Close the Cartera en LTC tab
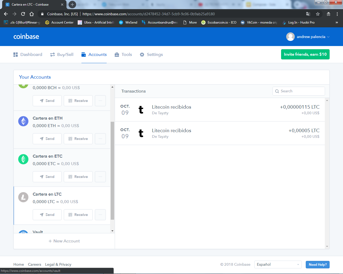 point(62,5)
